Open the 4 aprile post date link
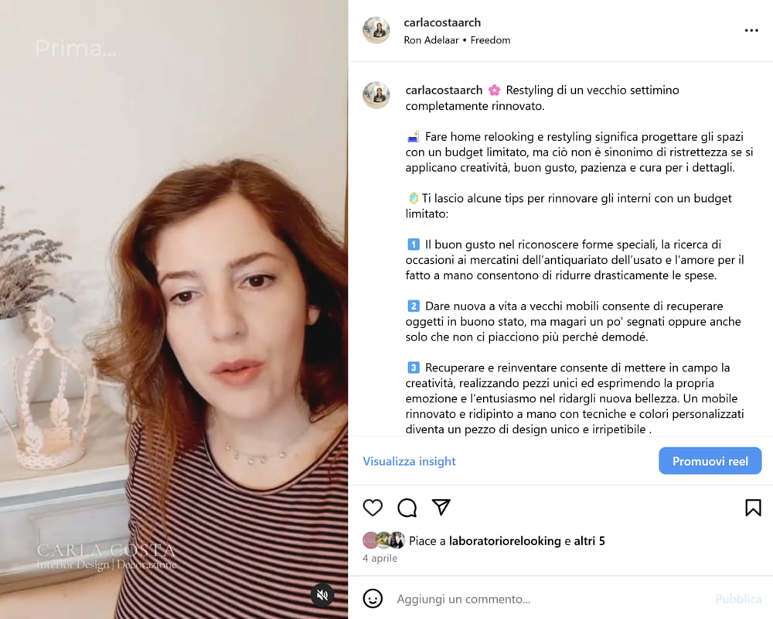The image size is (773, 619). pyautogui.click(x=380, y=559)
